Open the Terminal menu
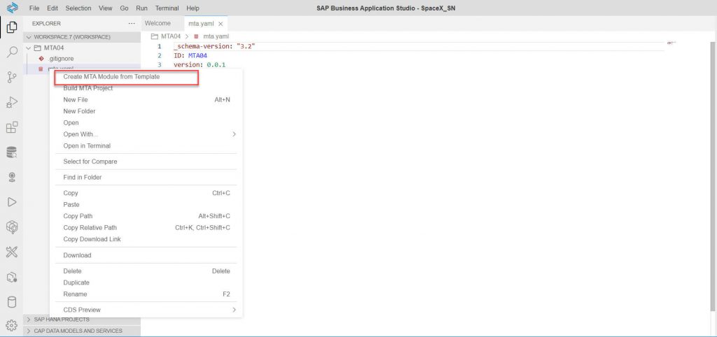Image resolution: width=717 pixels, height=337 pixels. click(x=167, y=8)
